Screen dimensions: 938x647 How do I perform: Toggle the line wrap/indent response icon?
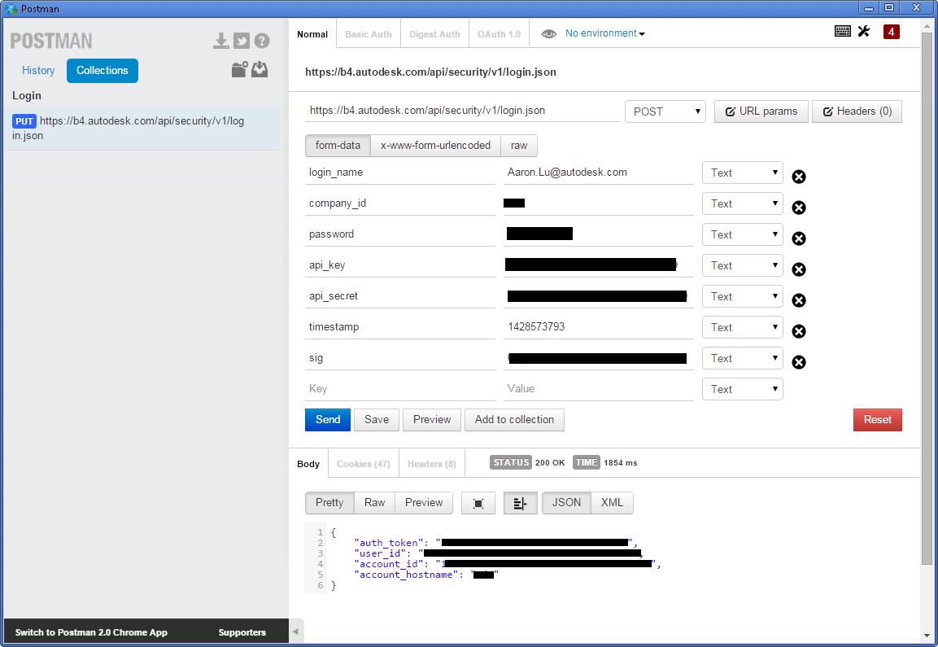click(521, 503)
